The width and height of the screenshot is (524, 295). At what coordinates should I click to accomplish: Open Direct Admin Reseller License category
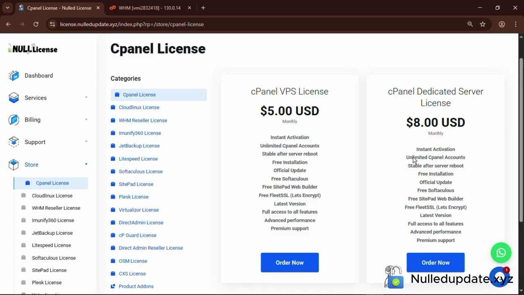coord(151,248)
